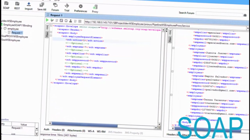Open the WS-RM tab
250x140 pixels.
pyautogui.click(x=101, y=131)
